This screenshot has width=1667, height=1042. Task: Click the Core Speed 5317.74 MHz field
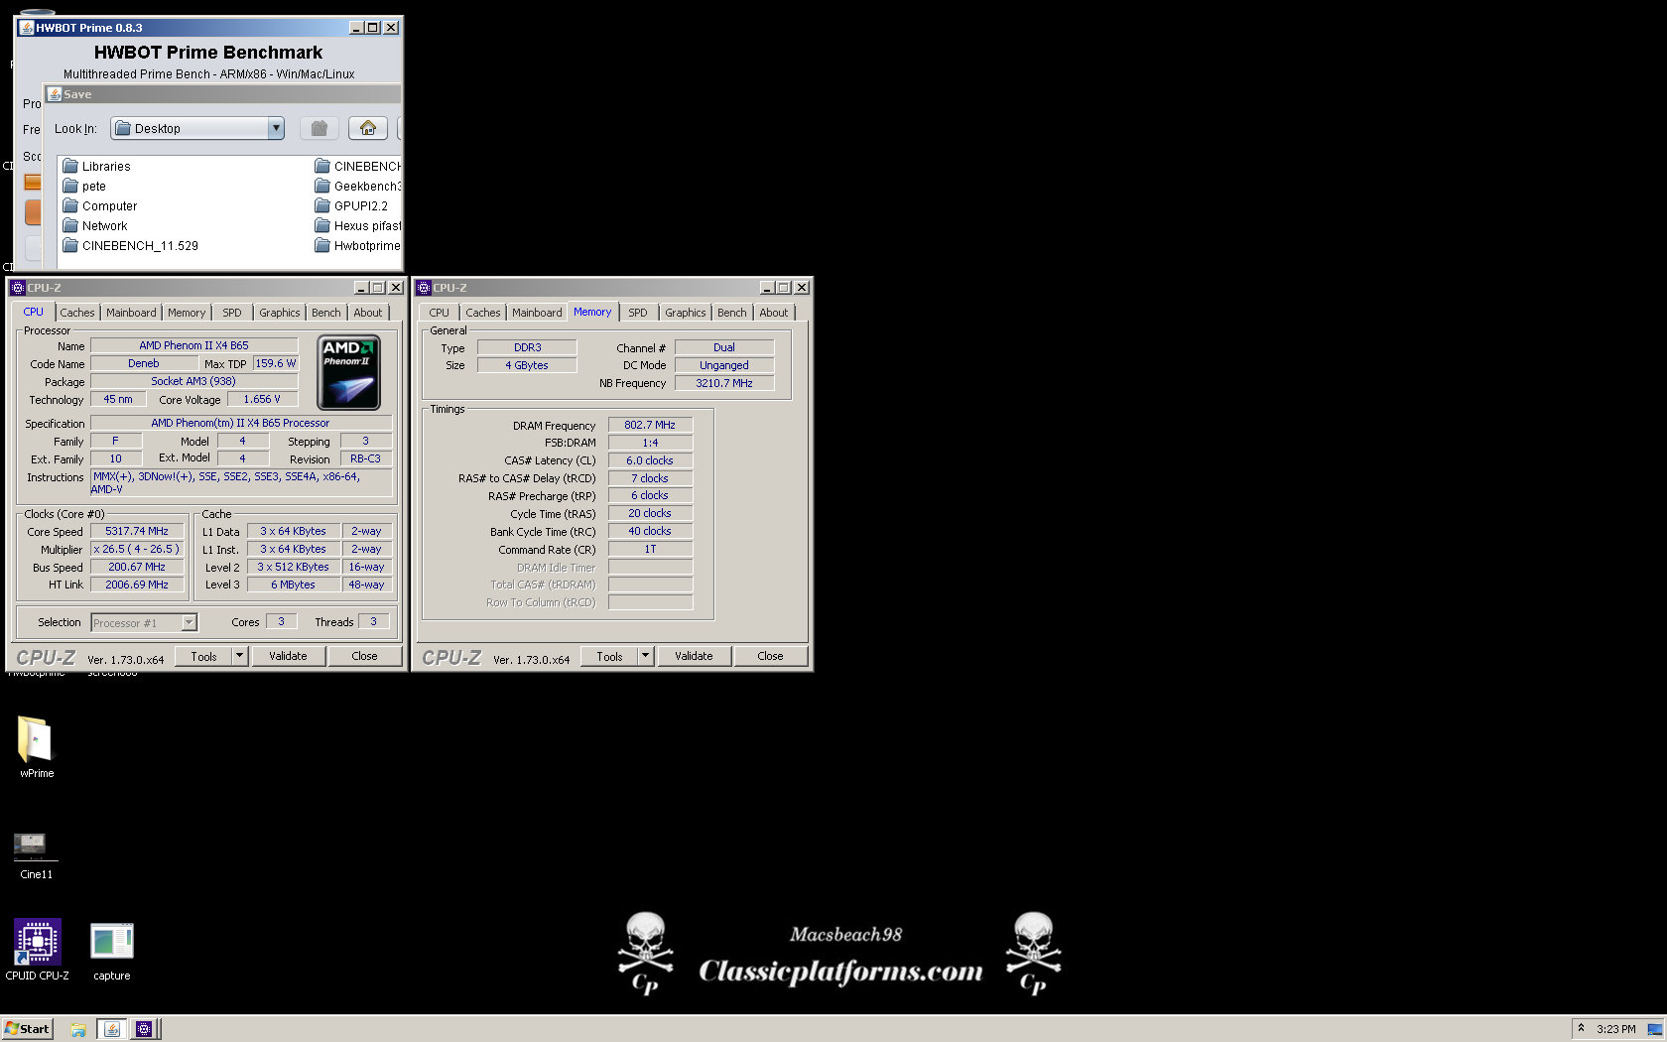click(137, 532)
